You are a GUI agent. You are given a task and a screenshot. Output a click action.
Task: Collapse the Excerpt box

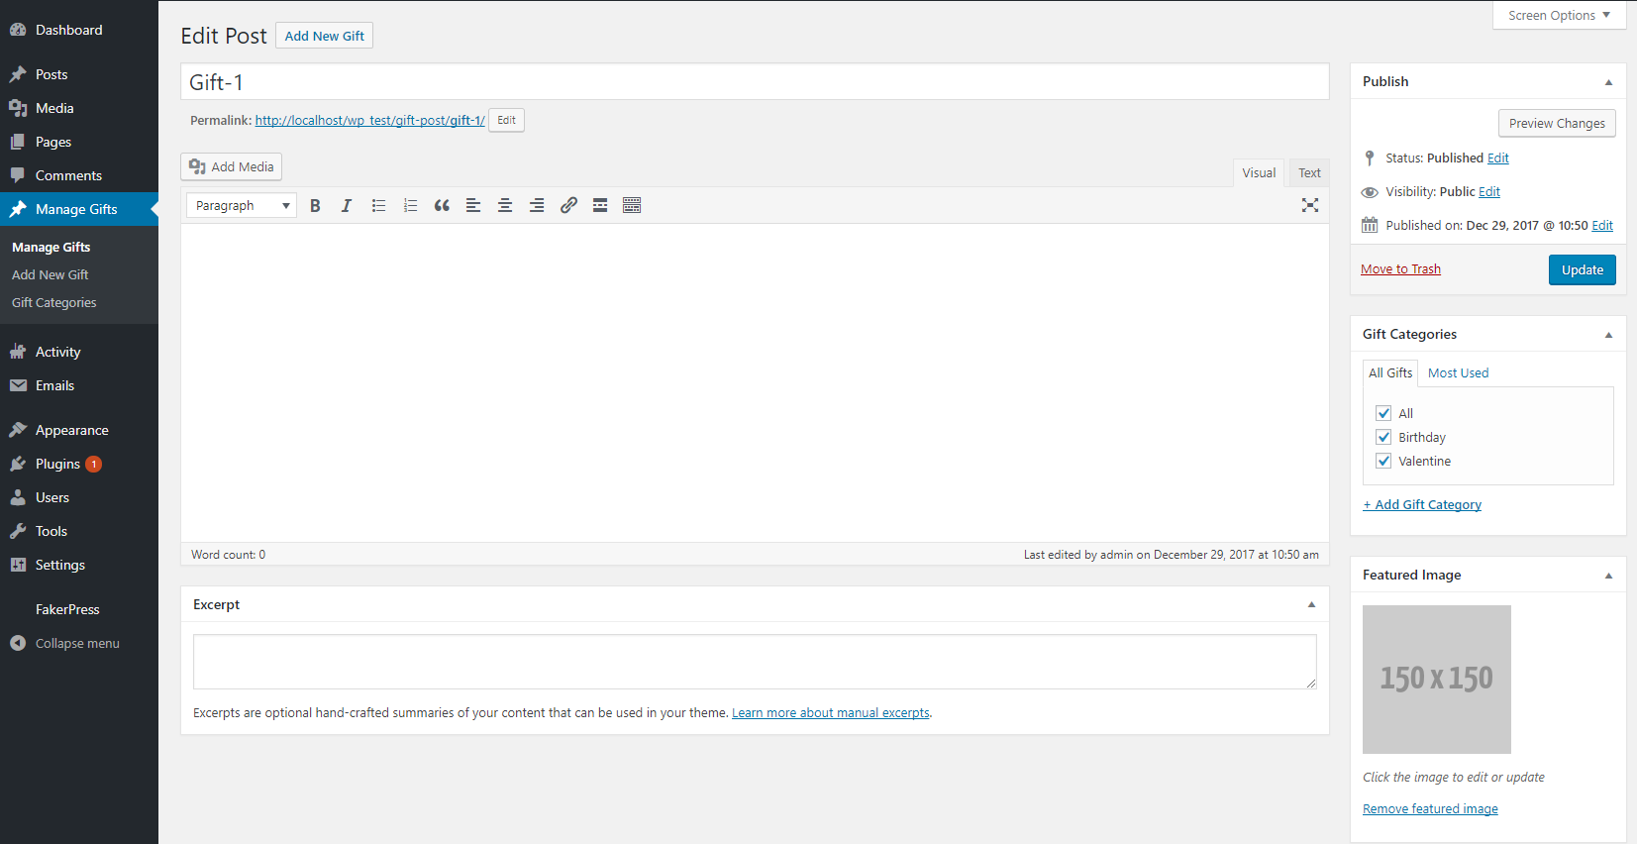[1311, 604]
